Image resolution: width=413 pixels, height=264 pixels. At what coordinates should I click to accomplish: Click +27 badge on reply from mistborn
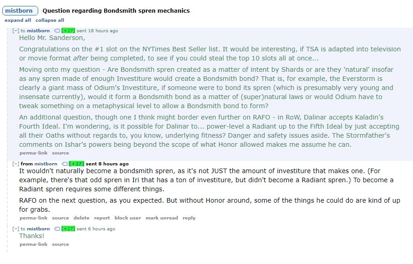(76, 164)
